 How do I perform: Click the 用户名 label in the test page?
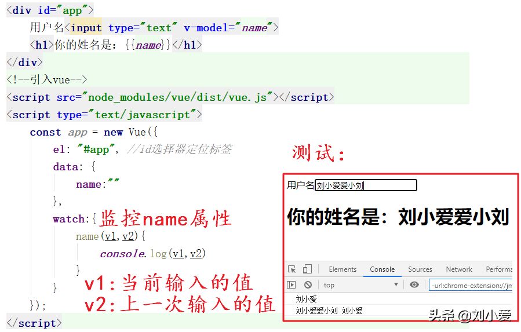(300, 185)
